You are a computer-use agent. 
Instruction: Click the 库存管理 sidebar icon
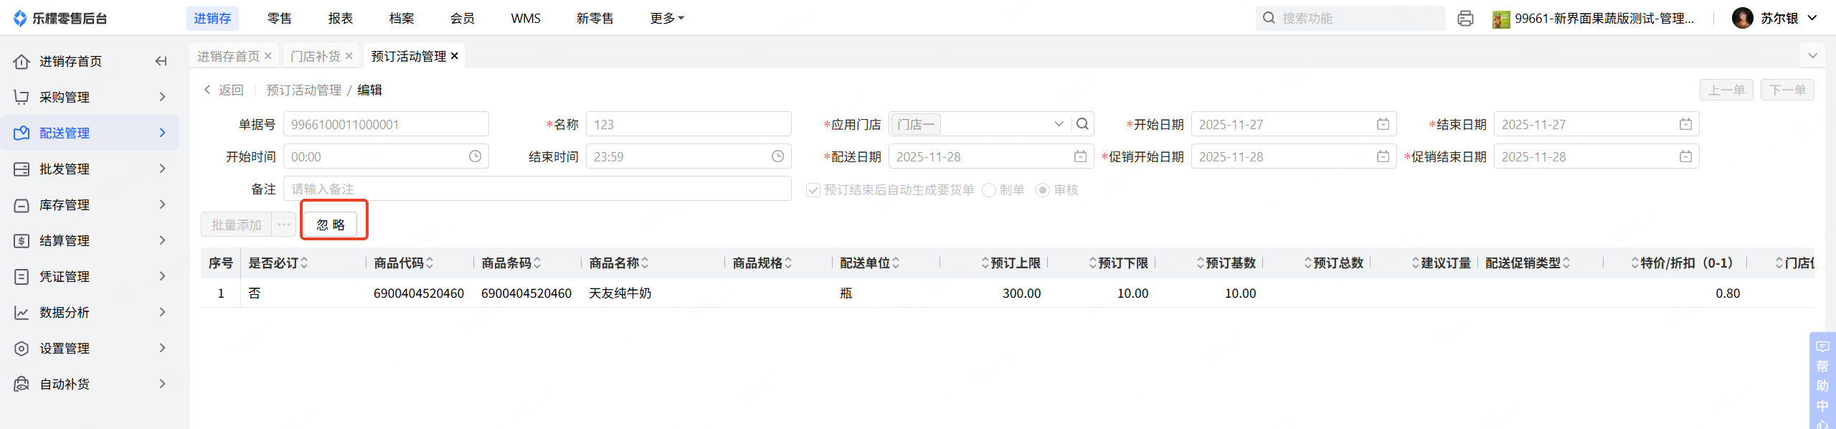pos(22,205)
